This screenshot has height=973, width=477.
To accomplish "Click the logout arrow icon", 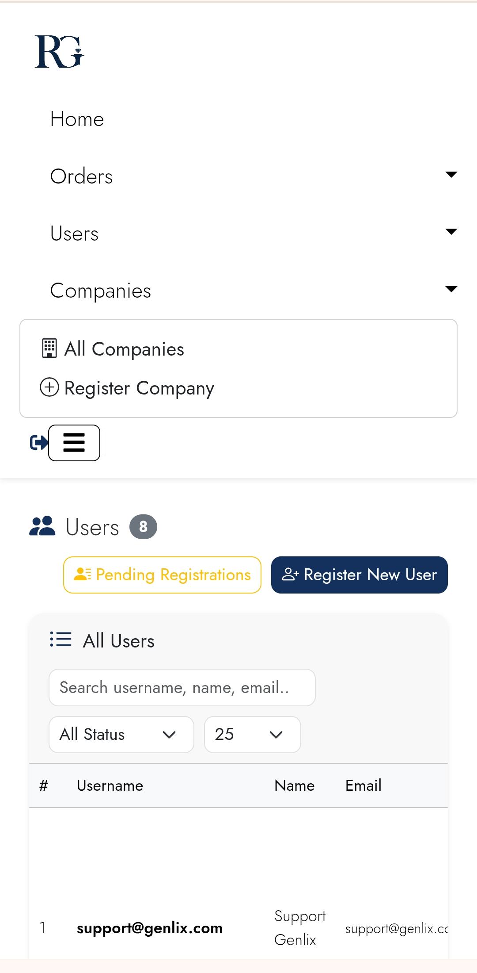I will pos(38,442).
